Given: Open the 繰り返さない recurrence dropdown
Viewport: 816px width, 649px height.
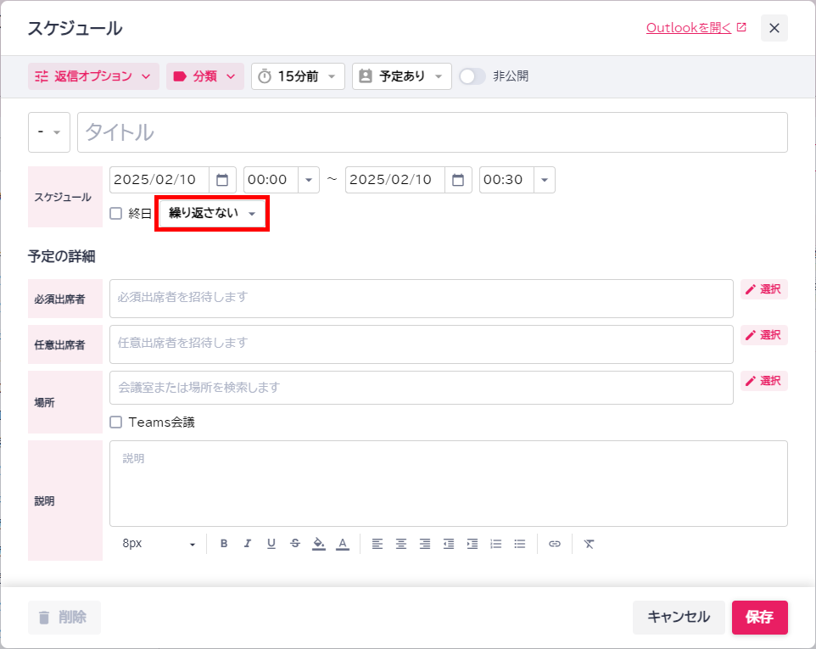Looking at the screenshot, I should (212, 214).
